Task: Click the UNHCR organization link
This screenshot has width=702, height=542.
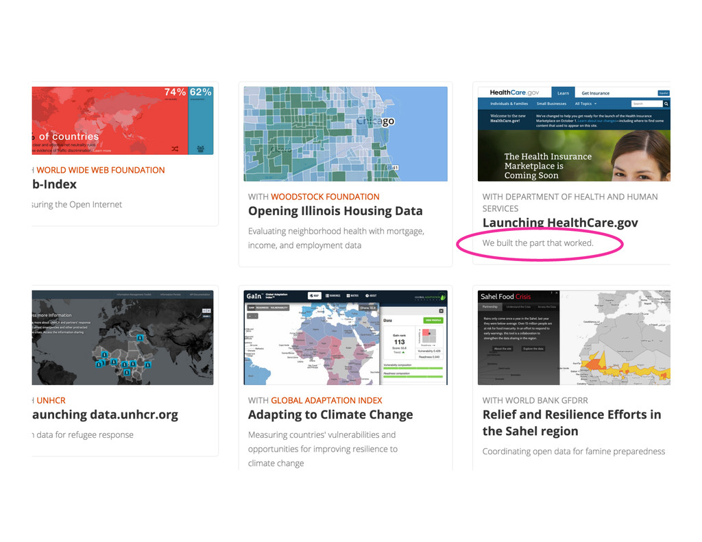Action: point(51,400)
